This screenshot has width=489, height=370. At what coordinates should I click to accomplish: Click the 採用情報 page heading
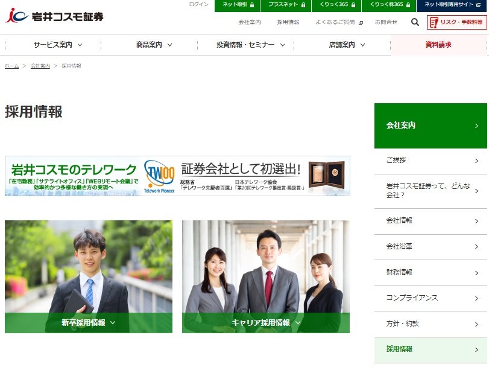click(x=34, y=112)
